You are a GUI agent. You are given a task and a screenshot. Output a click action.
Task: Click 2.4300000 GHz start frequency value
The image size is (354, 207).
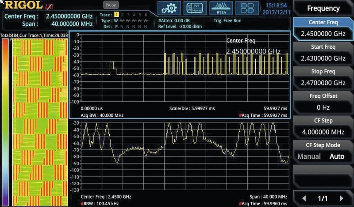[323, 58]
